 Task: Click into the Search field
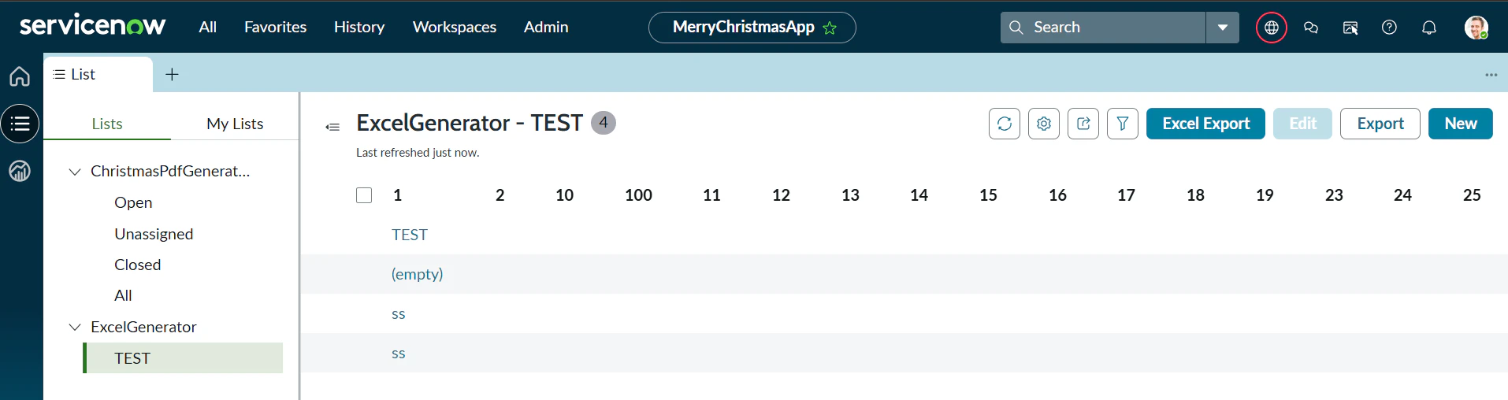(x=1103, y=28)
